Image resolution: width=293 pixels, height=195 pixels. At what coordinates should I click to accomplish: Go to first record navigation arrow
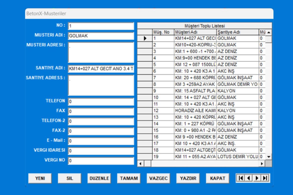pos(241,178)
